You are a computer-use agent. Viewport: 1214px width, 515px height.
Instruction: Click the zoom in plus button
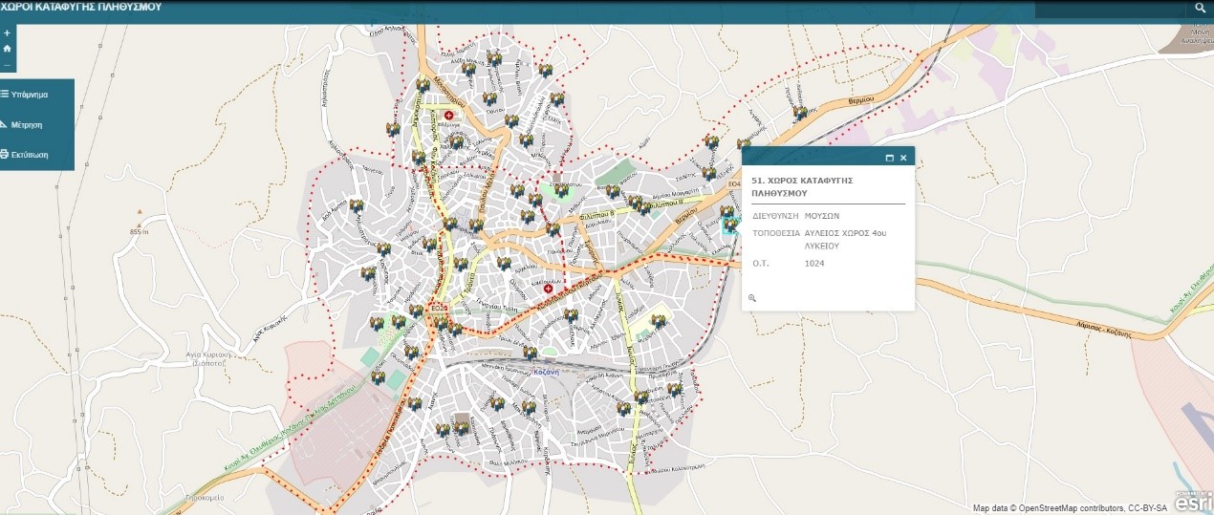point(8,32)
